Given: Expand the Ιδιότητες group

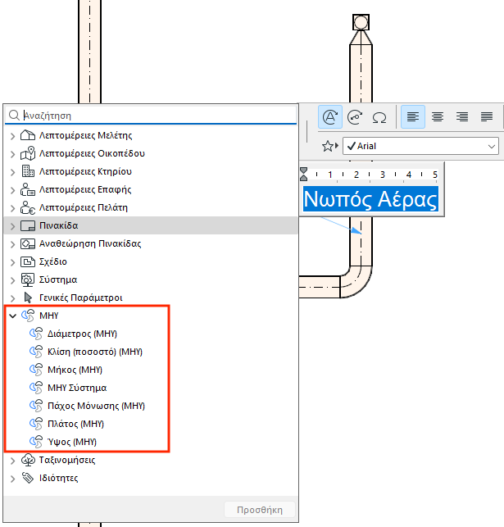Looking at the screenshot, I should point(13,479).
